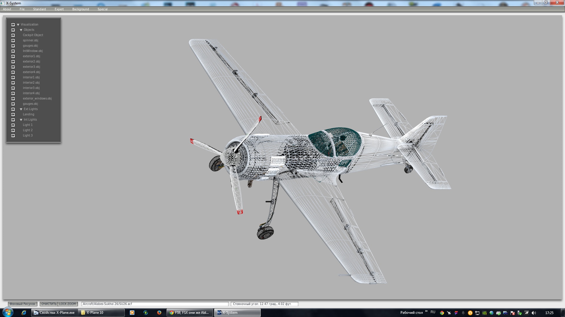Toggle eye icon for interior3.obj
The width and height of the screenshot is (565, 317).
click(13, 88)
